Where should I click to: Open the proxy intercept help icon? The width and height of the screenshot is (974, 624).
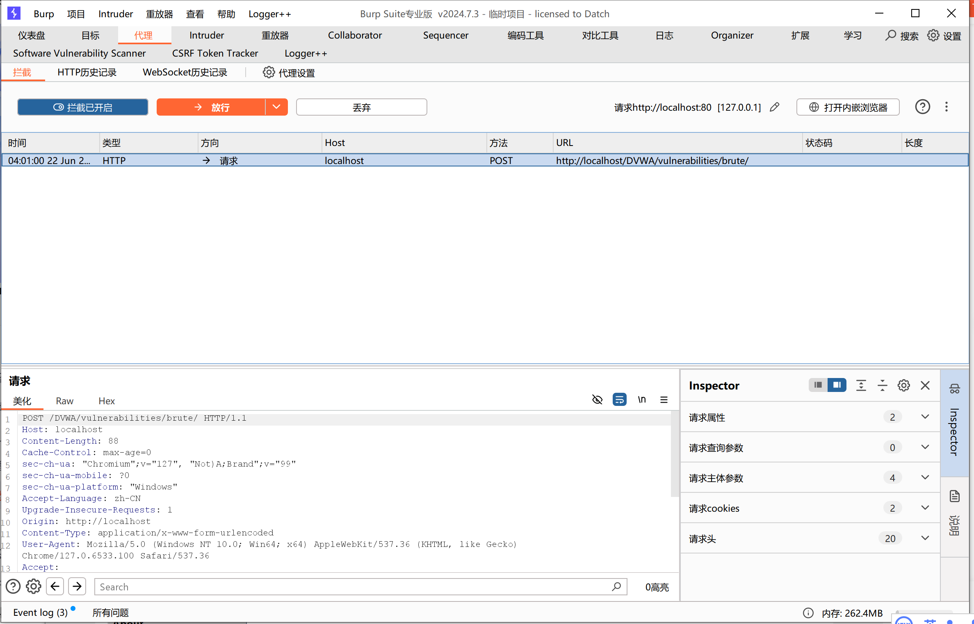tap(922, 107)
